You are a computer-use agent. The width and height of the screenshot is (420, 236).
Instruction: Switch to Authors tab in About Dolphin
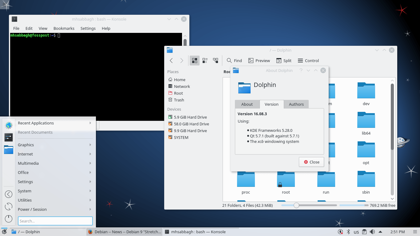(x=296, y=104)
